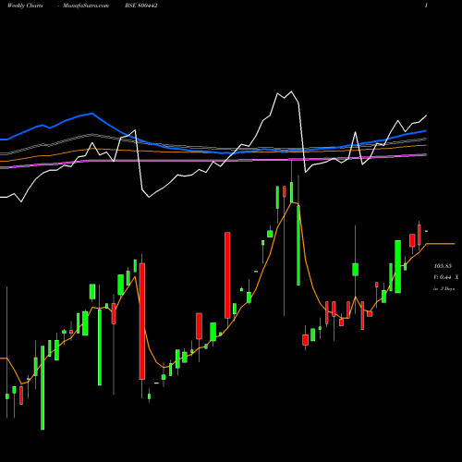Click the "V: 0.44 X" volume text
Viewport: 462px width, 462px height.
446,277
